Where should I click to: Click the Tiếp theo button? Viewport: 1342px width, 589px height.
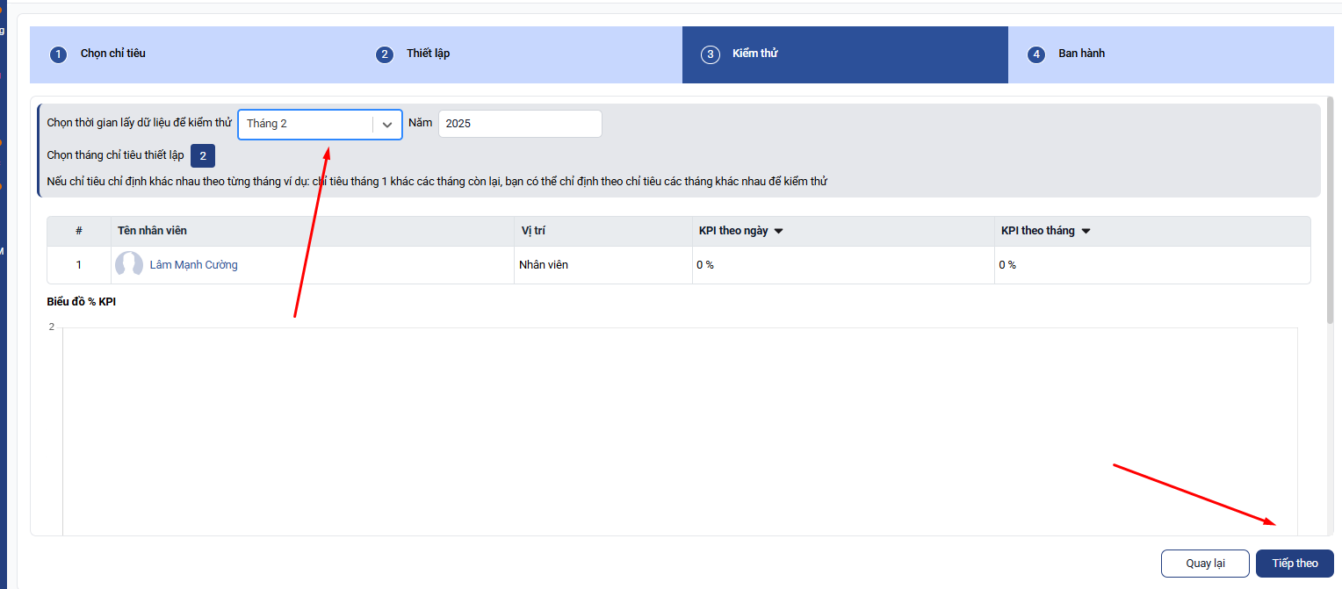point(1295,564)
